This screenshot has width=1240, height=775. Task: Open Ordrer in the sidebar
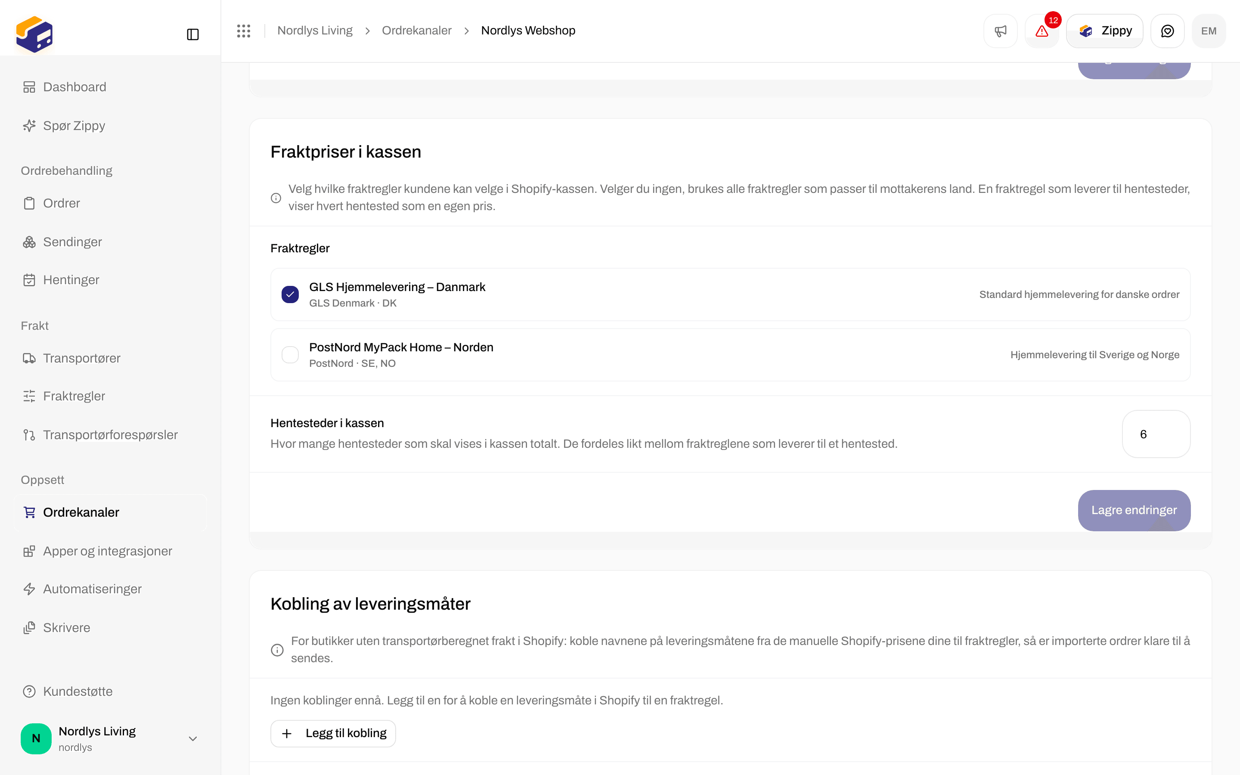(x=111, y=203)
